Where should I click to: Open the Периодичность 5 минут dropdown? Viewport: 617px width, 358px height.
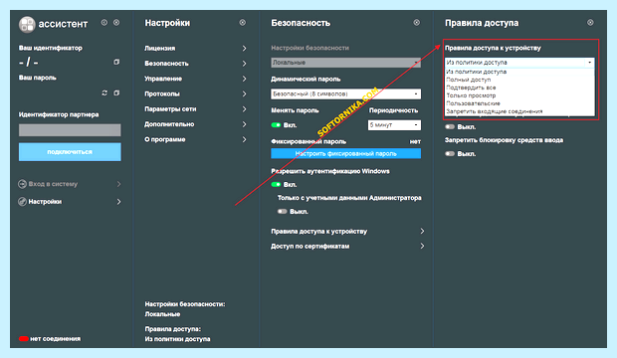pos(394,125)
